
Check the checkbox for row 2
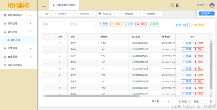pos(47,49)
